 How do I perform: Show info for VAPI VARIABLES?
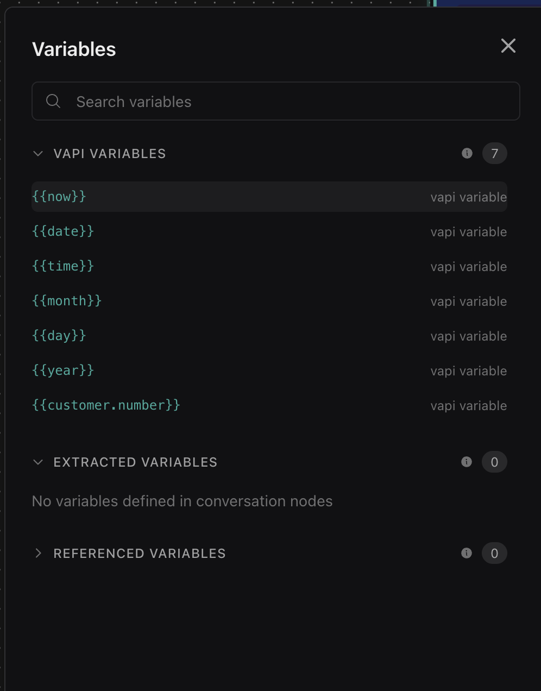(x=467, y=153)
